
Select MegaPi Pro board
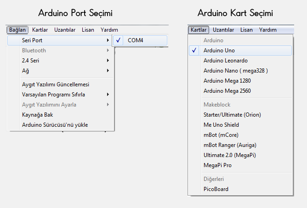(x=240, y=165)
